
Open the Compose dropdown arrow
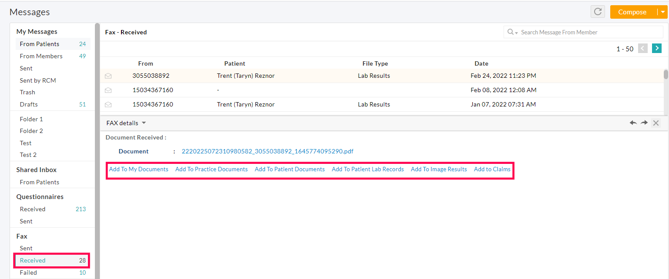tap(662, 12)
